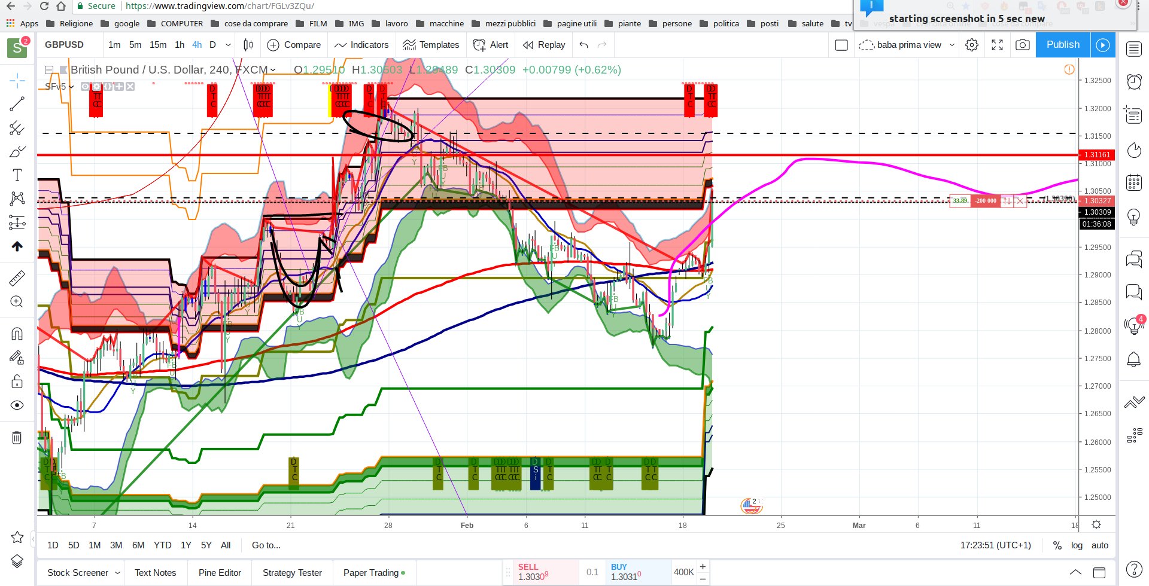Expand the SFv5 indicator dropdown
Image resolution: width=1149 pixels, height=586 pixels.
[x=71, y=87]
